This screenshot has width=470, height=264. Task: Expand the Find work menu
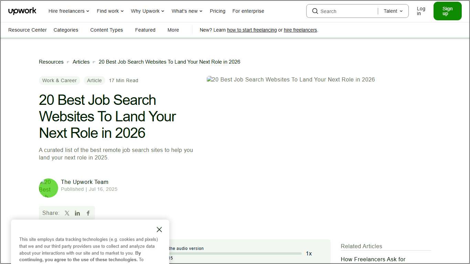[110, 11]
